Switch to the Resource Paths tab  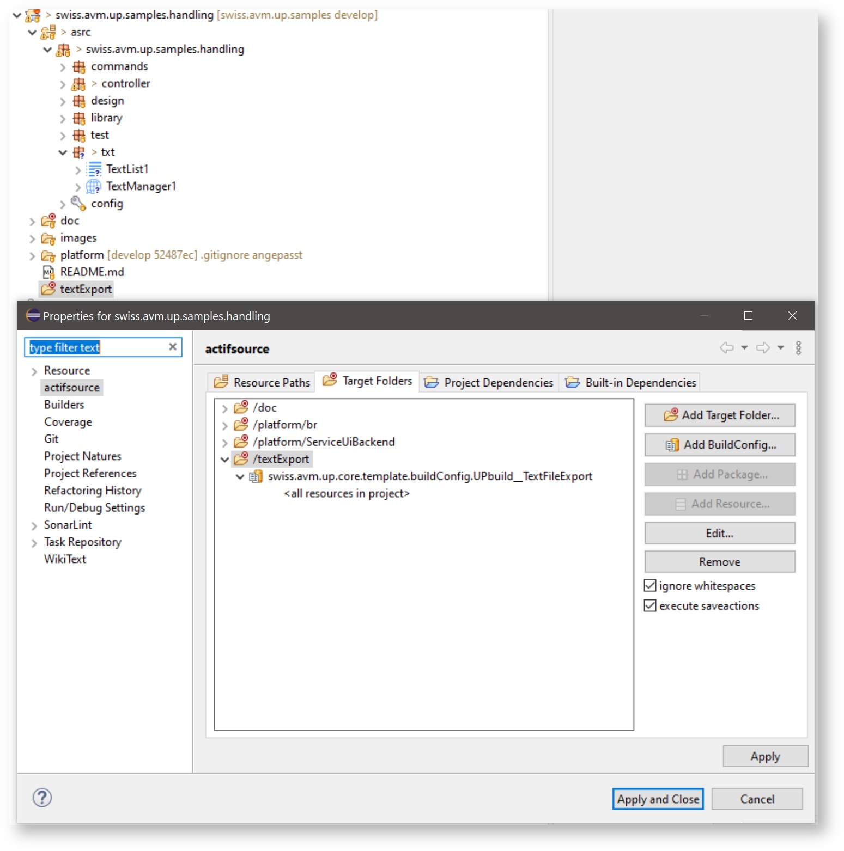click(262, 382)
